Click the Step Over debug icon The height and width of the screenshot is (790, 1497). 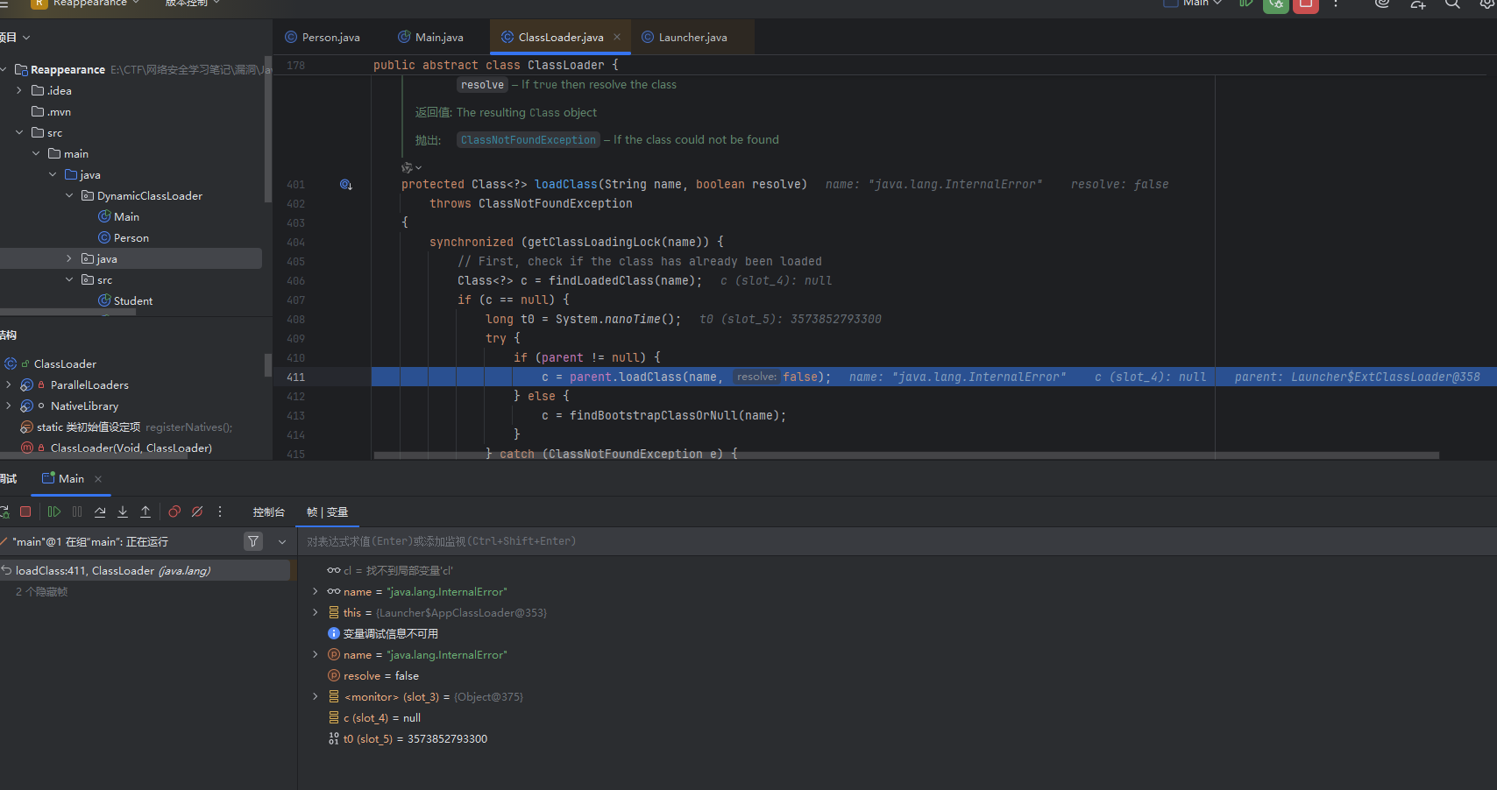tap(100, 511)
